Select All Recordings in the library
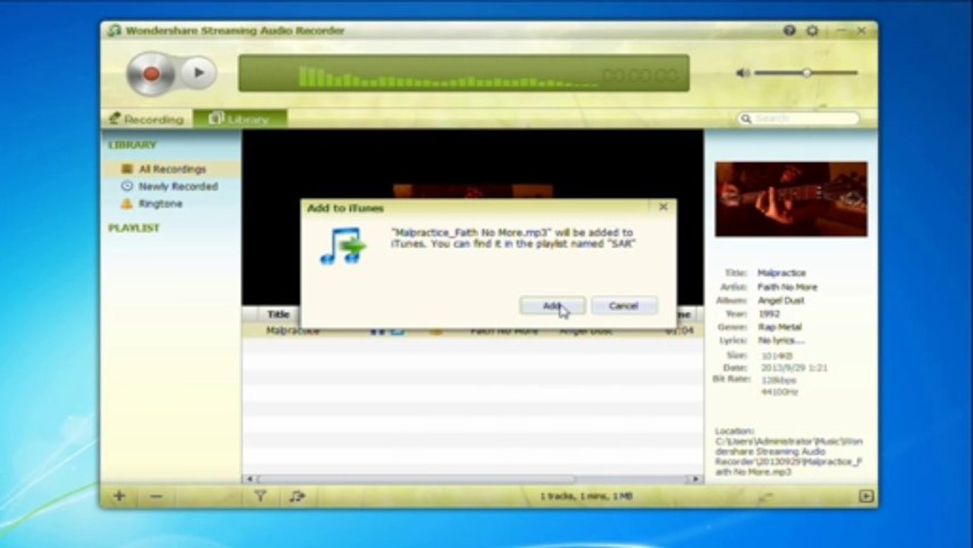 click(172, 169)
